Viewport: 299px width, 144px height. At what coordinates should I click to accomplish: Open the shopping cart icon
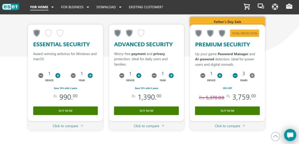[x=247, y=7]
